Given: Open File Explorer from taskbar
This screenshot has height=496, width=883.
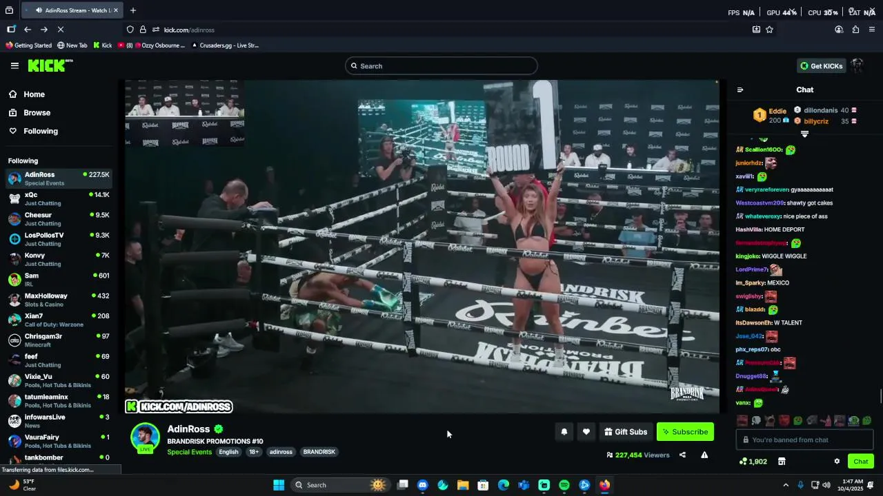Looking at the screenshot, I should (x=463, y=485).
